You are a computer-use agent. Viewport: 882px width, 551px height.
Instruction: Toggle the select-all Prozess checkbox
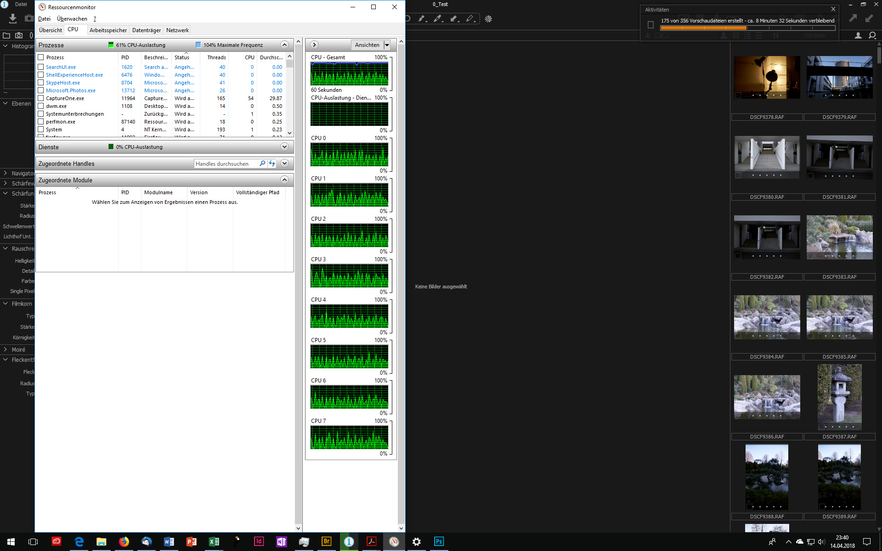(x=41, y=57)
